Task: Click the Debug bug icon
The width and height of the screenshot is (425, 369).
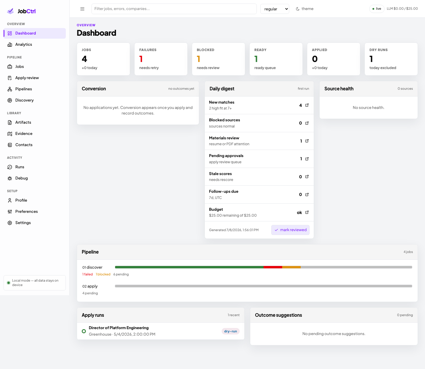Action: (10, 178)
